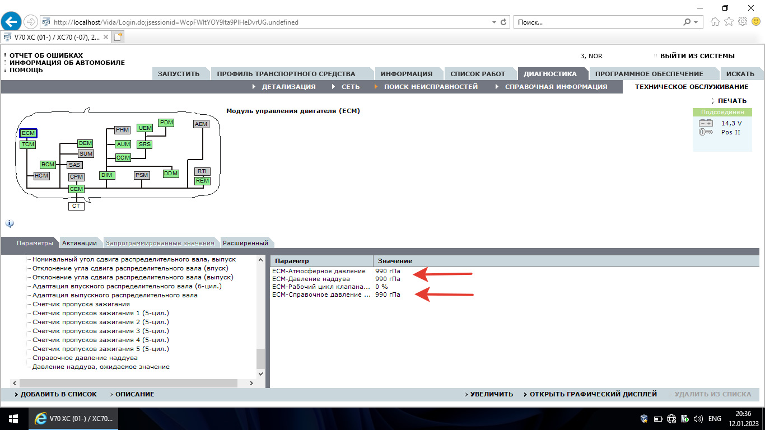Select the CEM module box
Image resolution: width=765 pixels, height=430 pixels.
[76, 189]
